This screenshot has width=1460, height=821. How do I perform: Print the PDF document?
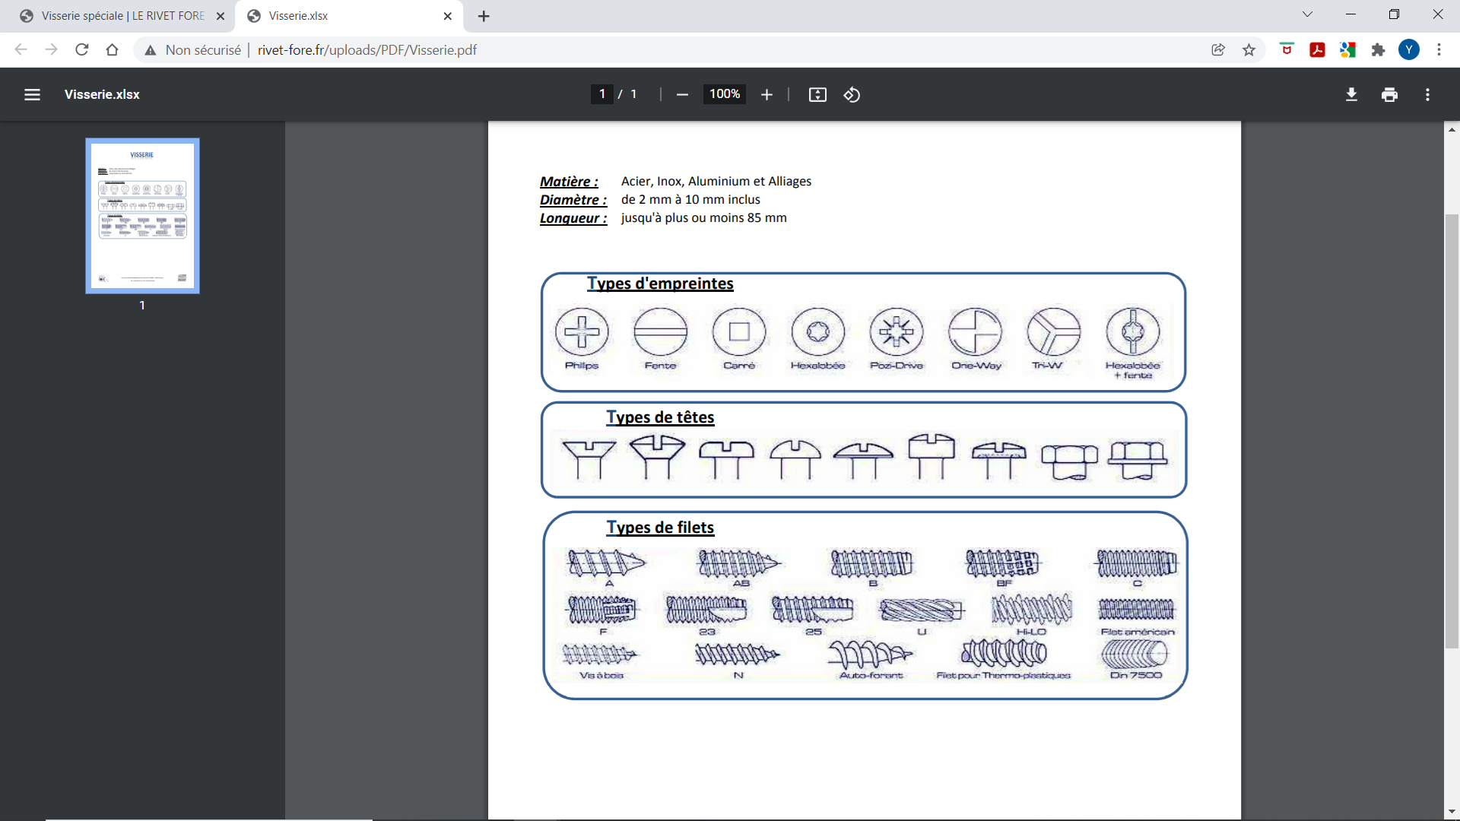[1389, 94]
